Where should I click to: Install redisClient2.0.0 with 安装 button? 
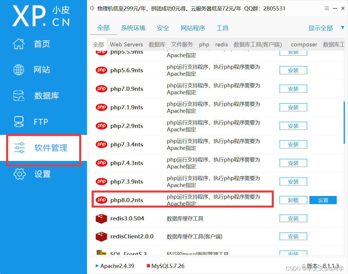[x=293, y=237]
